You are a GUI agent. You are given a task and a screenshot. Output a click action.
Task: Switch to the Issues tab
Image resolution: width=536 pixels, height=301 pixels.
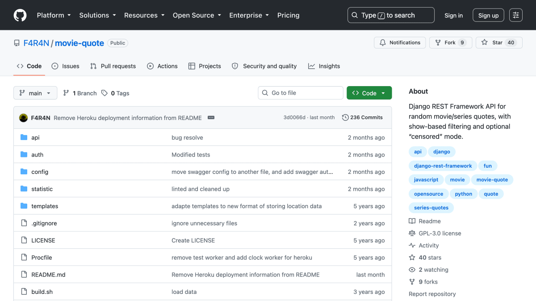coord(66,66)
